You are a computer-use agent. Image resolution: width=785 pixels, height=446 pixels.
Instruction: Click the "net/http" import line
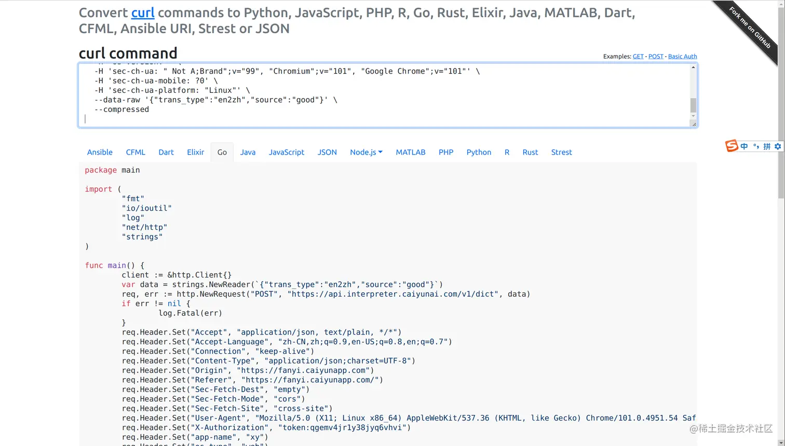click(145, 227)
